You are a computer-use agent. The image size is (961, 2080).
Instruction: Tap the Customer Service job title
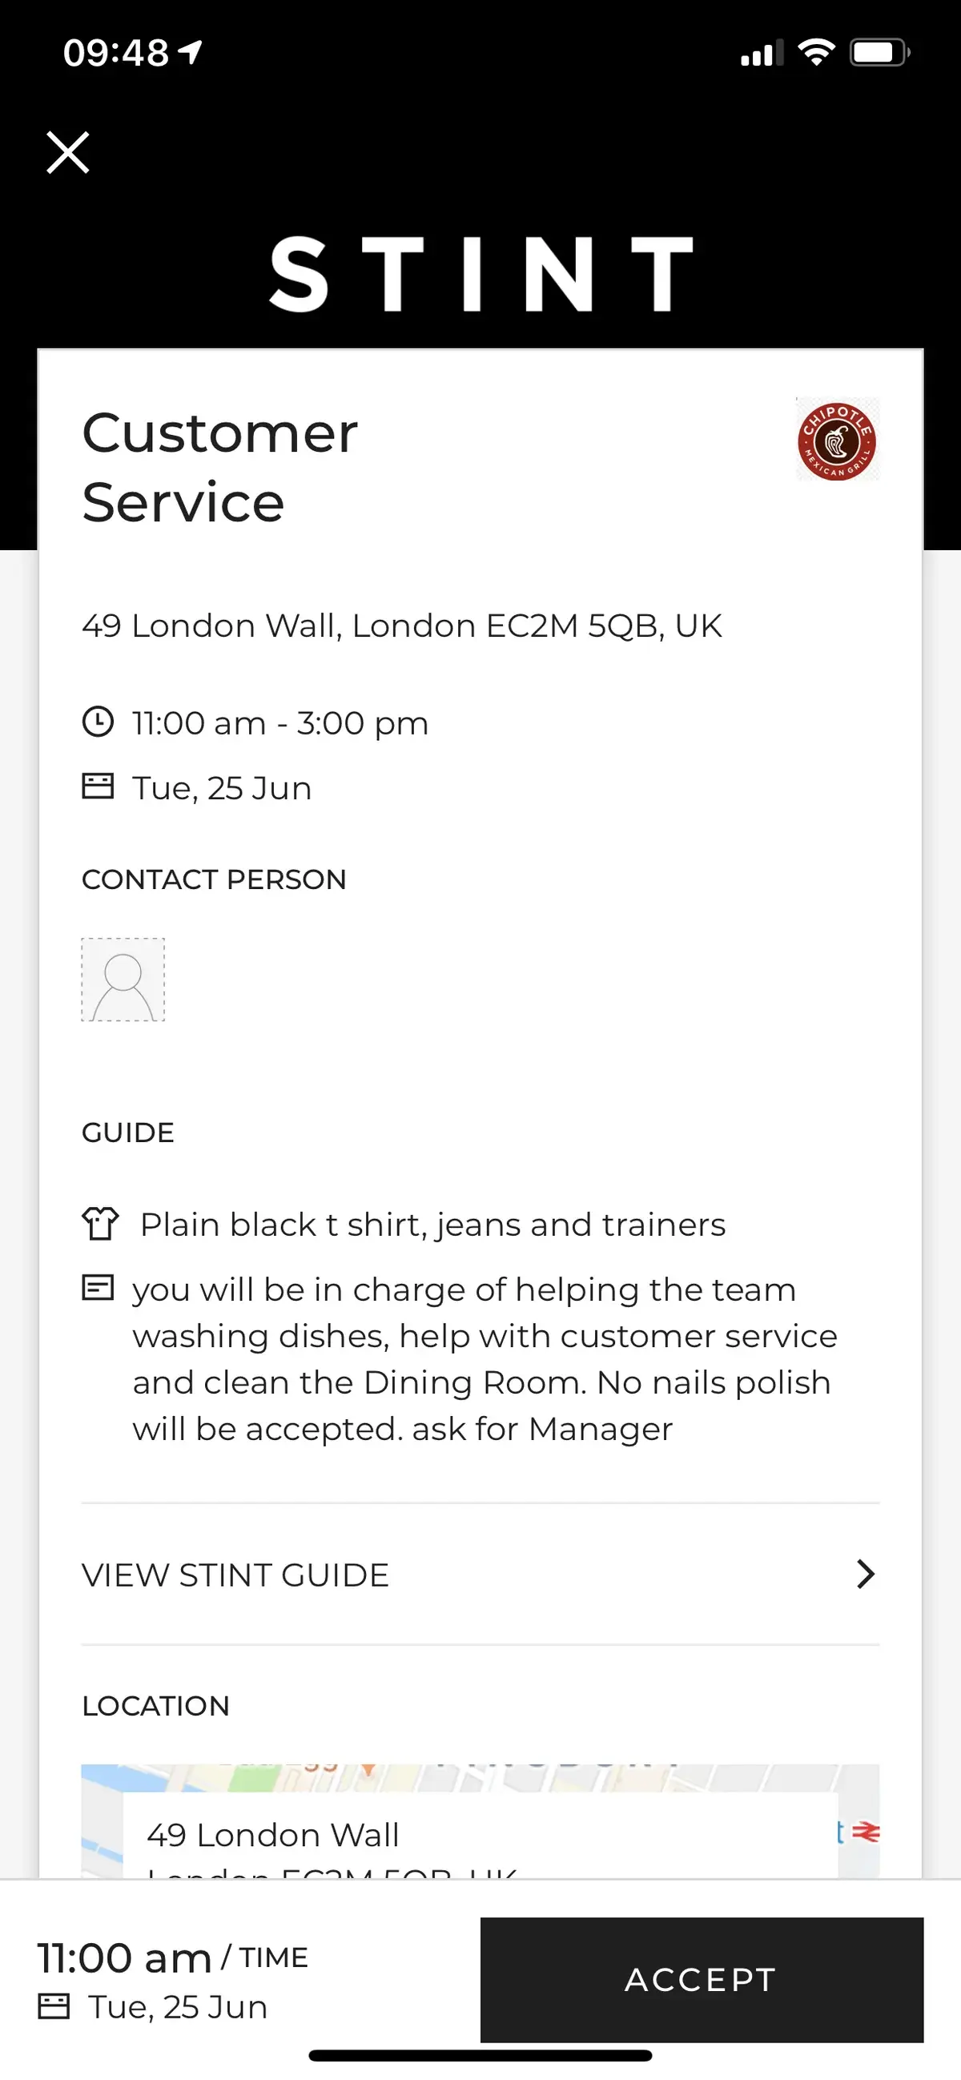pyautogui.click(x=219, y=467)
